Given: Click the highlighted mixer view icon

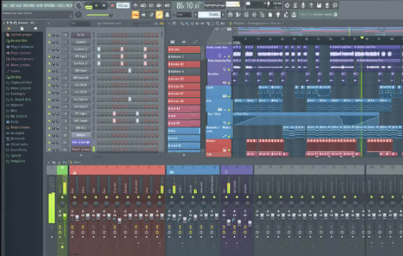Looking at the screenshot, I should click(159, 14).
